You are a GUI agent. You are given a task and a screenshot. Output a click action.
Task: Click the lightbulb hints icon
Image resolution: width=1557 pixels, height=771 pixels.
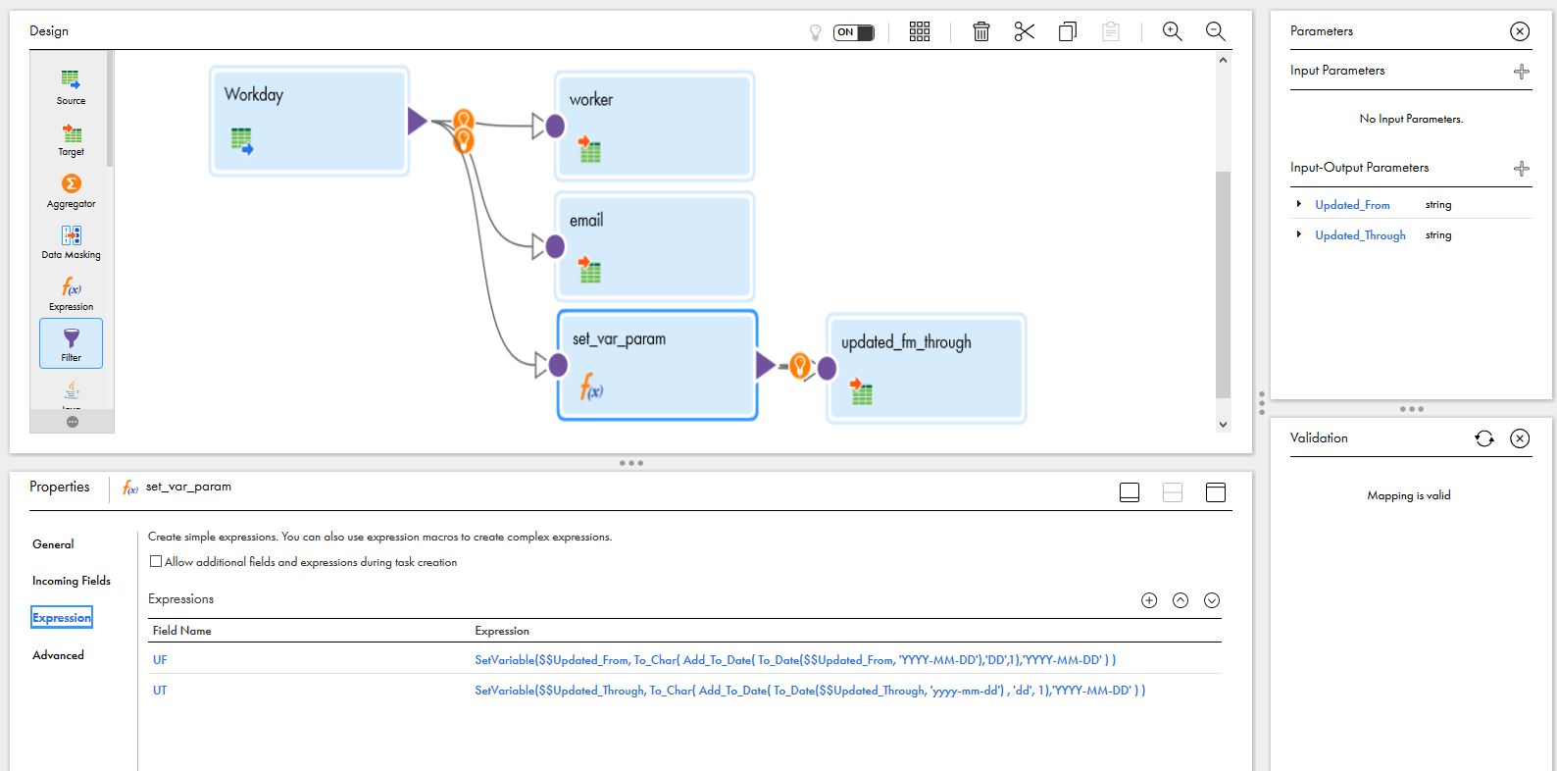point(815,32)
